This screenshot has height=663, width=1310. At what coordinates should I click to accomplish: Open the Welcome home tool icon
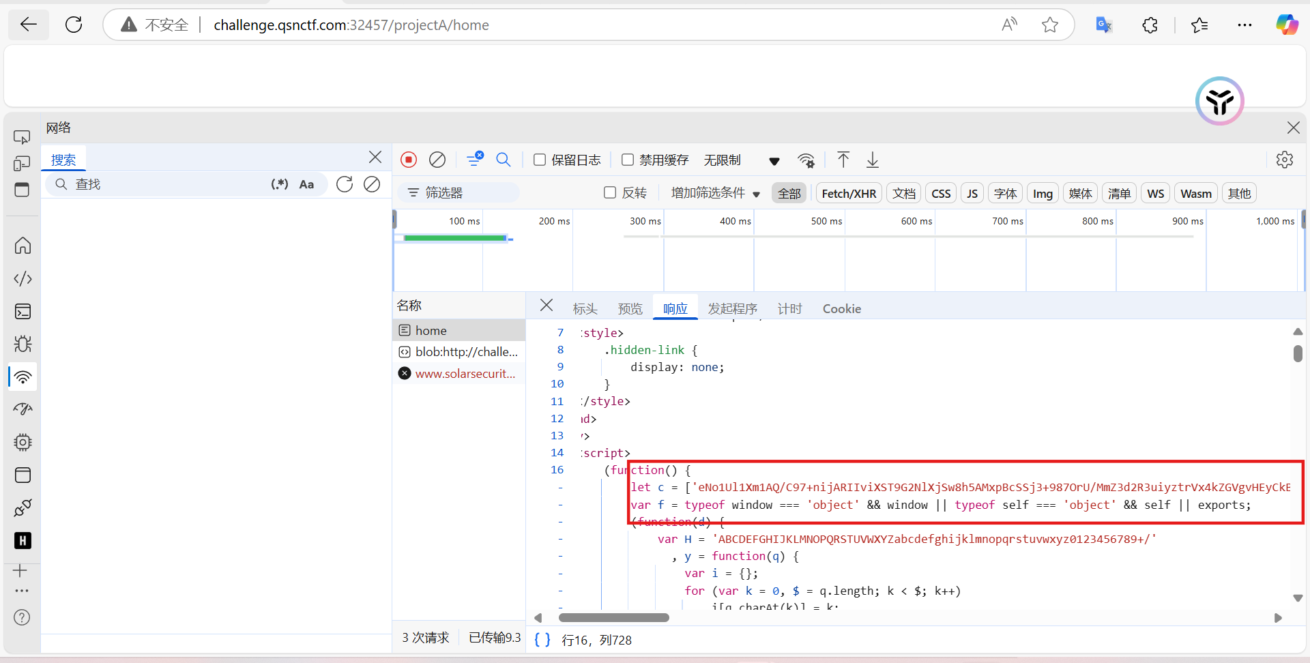23,245
